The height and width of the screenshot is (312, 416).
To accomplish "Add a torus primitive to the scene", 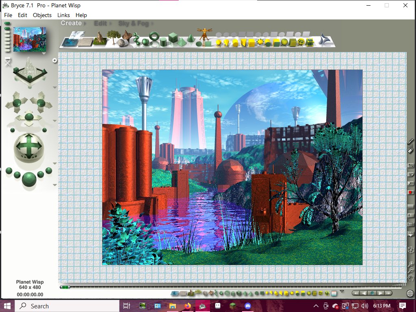I will 154,36.
